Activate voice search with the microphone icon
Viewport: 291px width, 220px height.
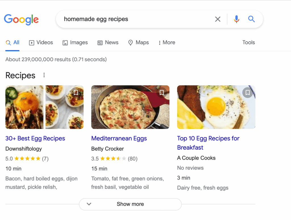[236, 19]
